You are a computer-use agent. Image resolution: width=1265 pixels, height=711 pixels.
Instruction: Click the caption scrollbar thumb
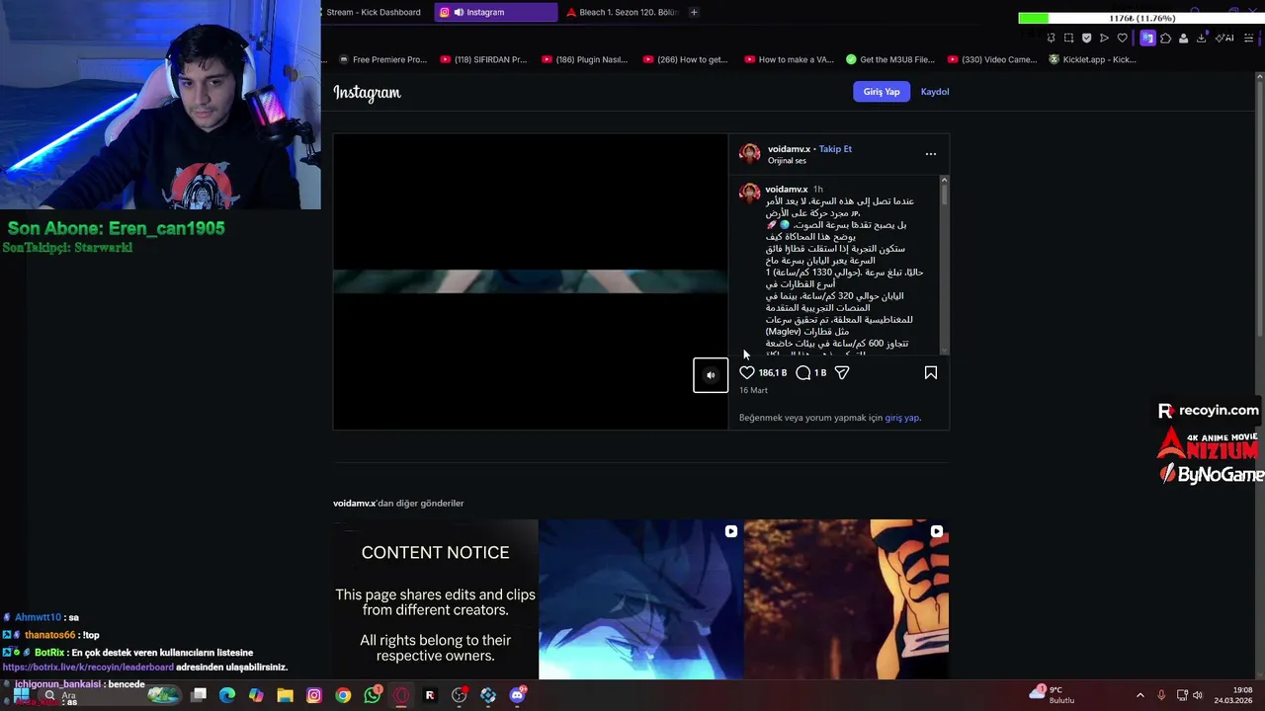pos(944,195)
